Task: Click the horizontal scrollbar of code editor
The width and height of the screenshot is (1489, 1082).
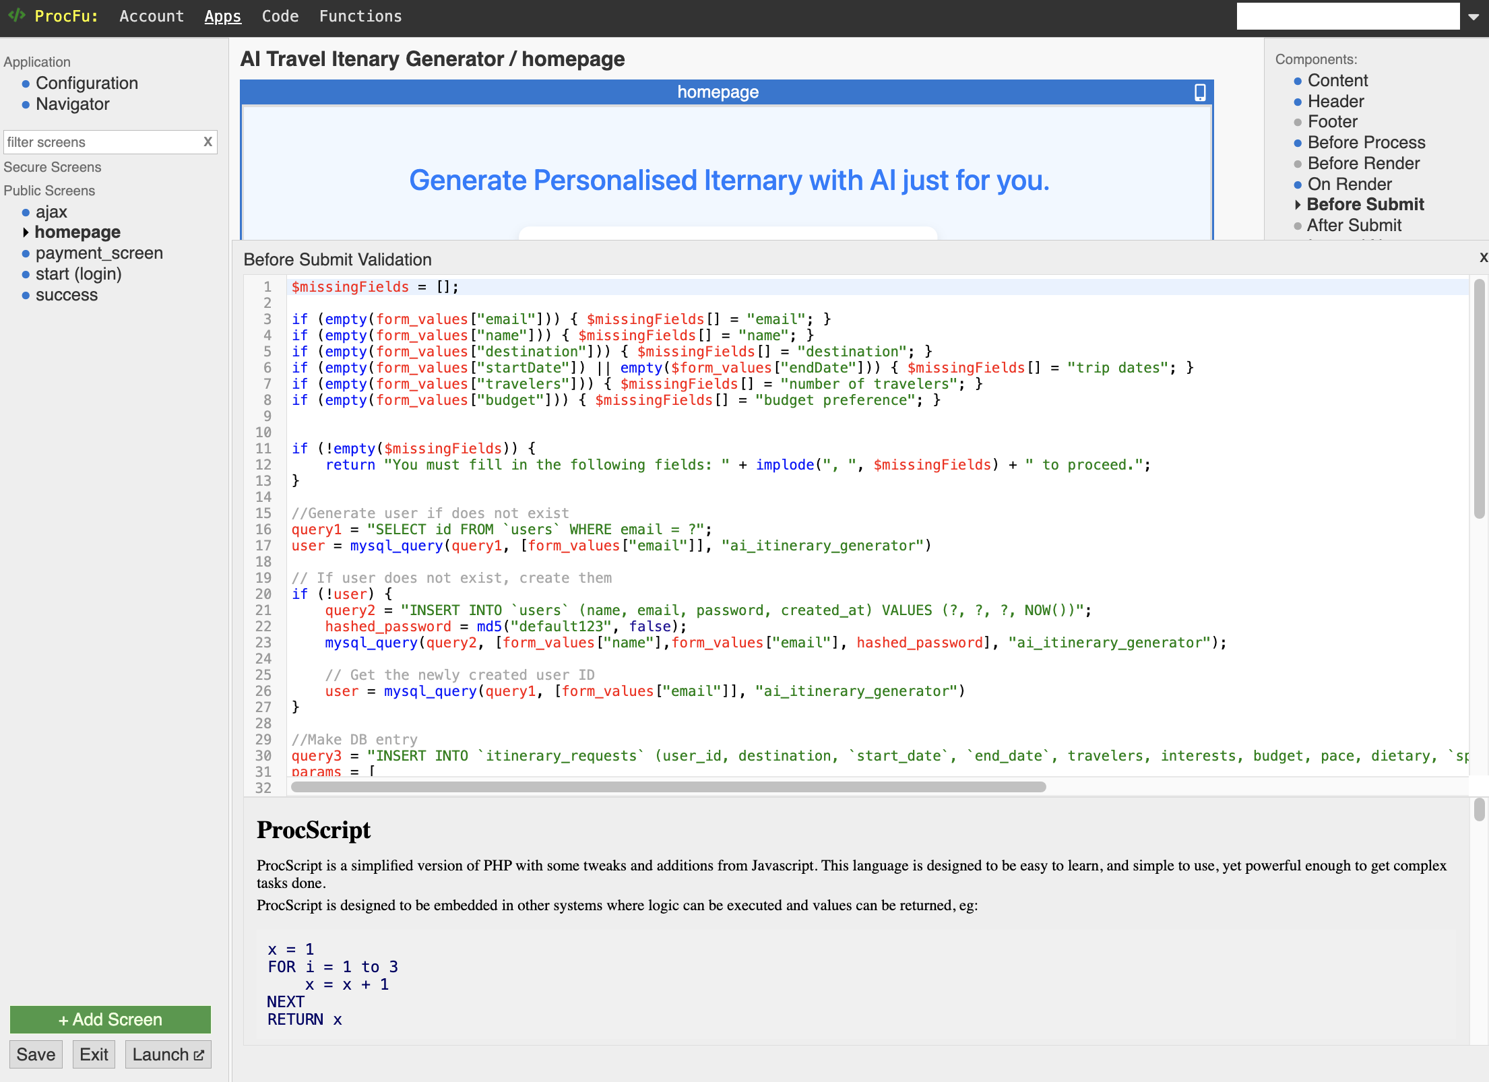Action: 668,787
